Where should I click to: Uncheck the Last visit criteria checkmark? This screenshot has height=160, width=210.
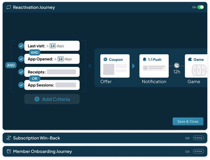click(x=21, y=46)
